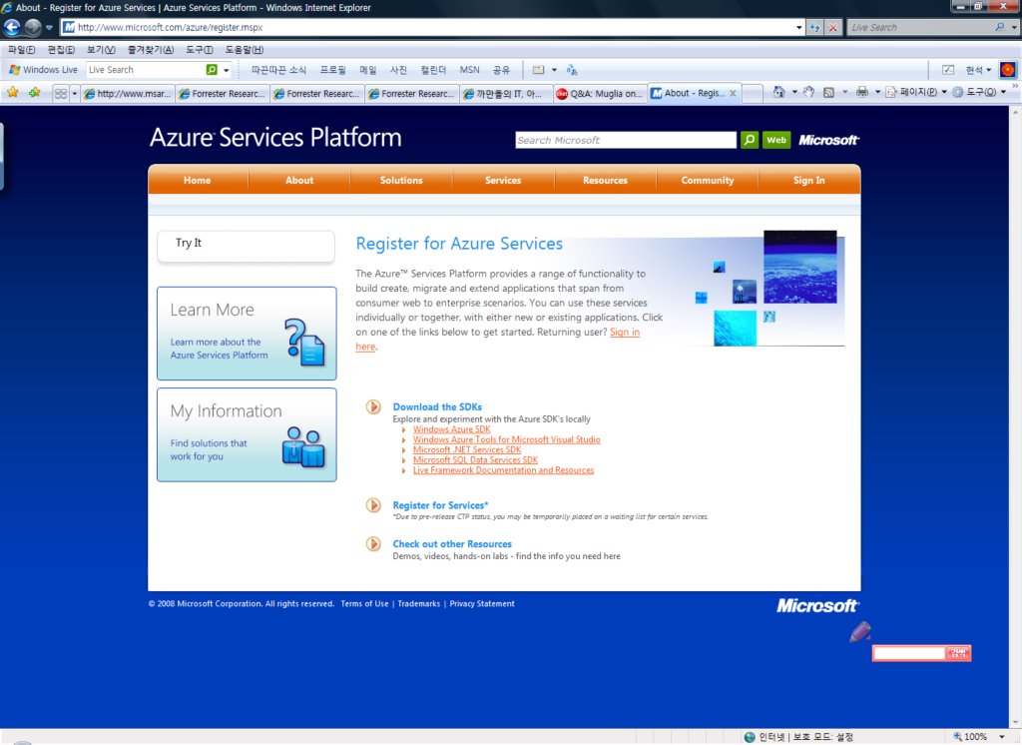This screenshot has width=1022, height=745.
Task: Click the Print icon in command bar
Action: [x=862, y=93]
